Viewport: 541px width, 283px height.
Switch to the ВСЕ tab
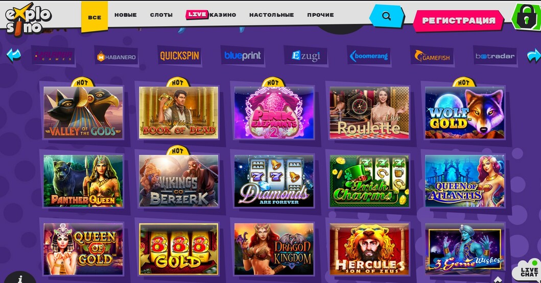(95, 17)
